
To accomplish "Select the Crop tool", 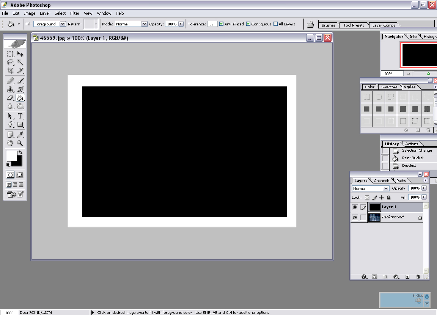I will click(x=11, y=71).
